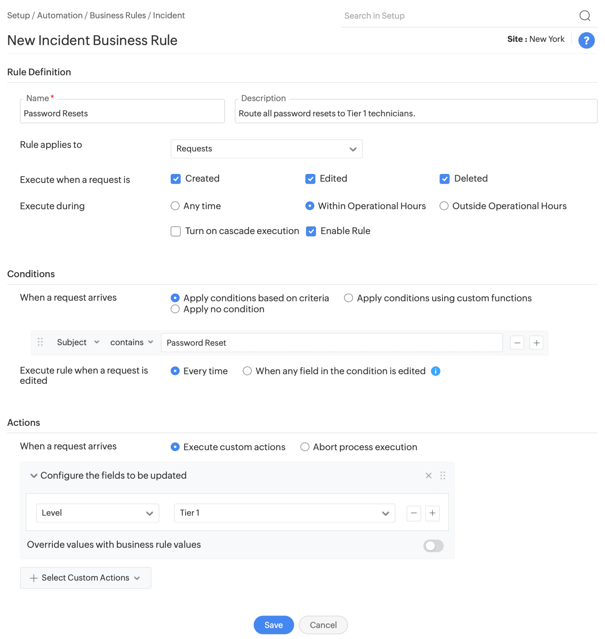Open the Tier 1 value dropdown

coord(284,513)
